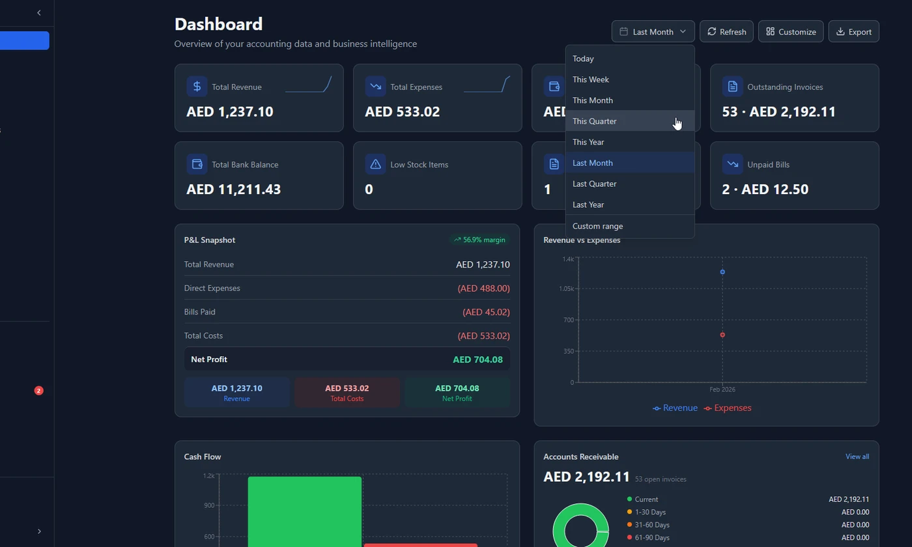Viewport: 912px width, 547px height.
Task: Click the red notification badge showing 2
Action: point(38,391)
